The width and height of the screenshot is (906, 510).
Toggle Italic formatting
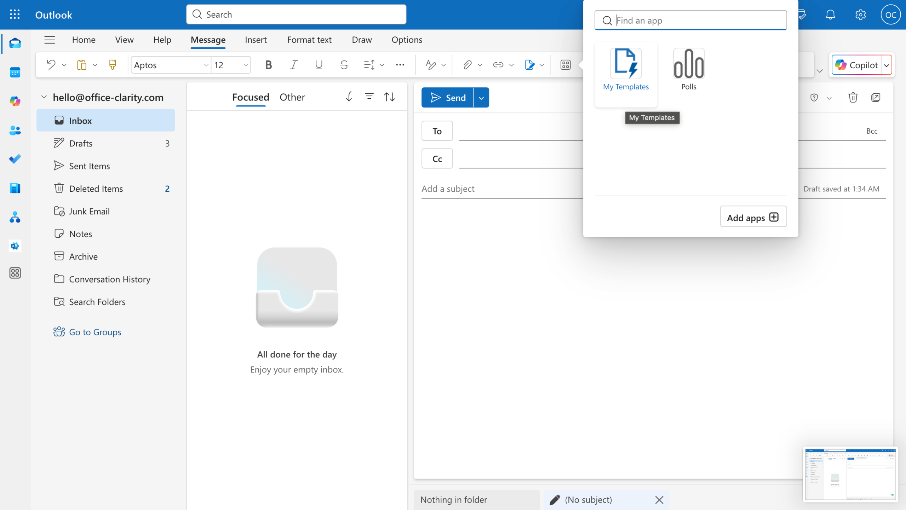pos(293,65)
